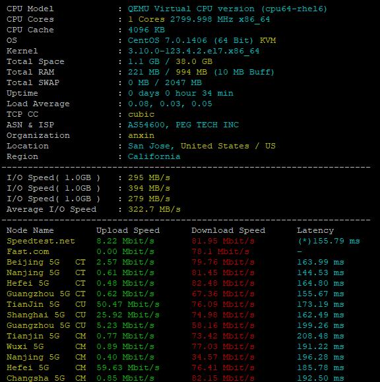This screenshot has width=380, height=382.
Task: Click the Latency column header
Action: coord(315,230)
